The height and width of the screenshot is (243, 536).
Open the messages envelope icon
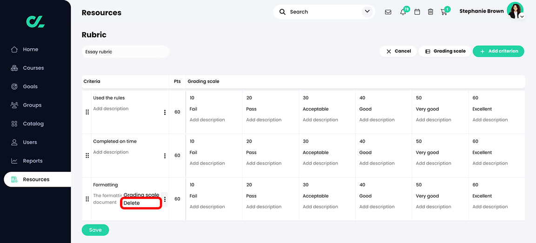[x=388, y=12]
